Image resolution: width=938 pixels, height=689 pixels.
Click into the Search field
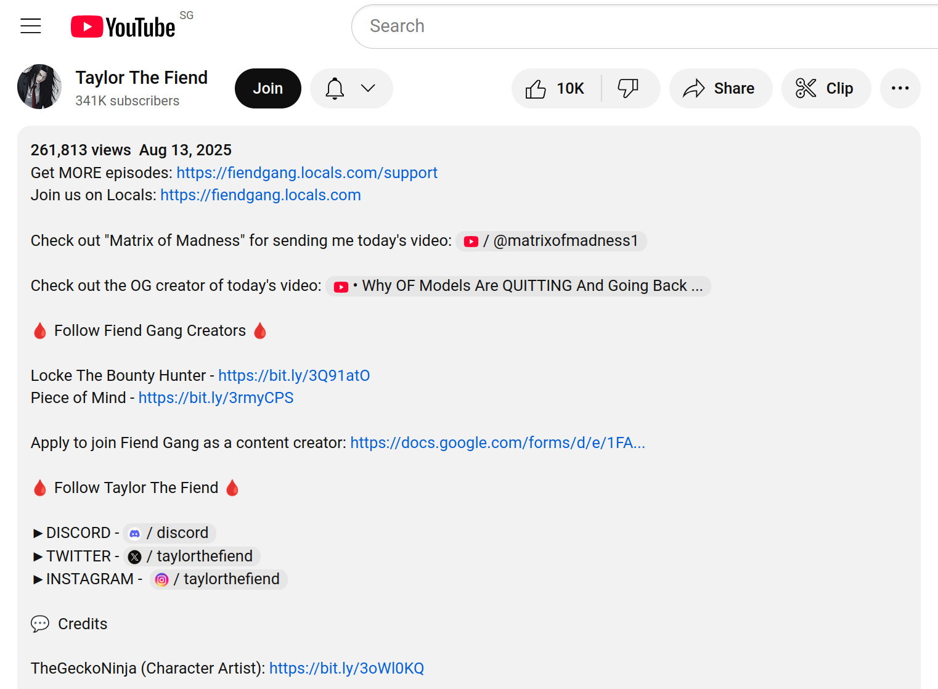(x=616, y=26)
